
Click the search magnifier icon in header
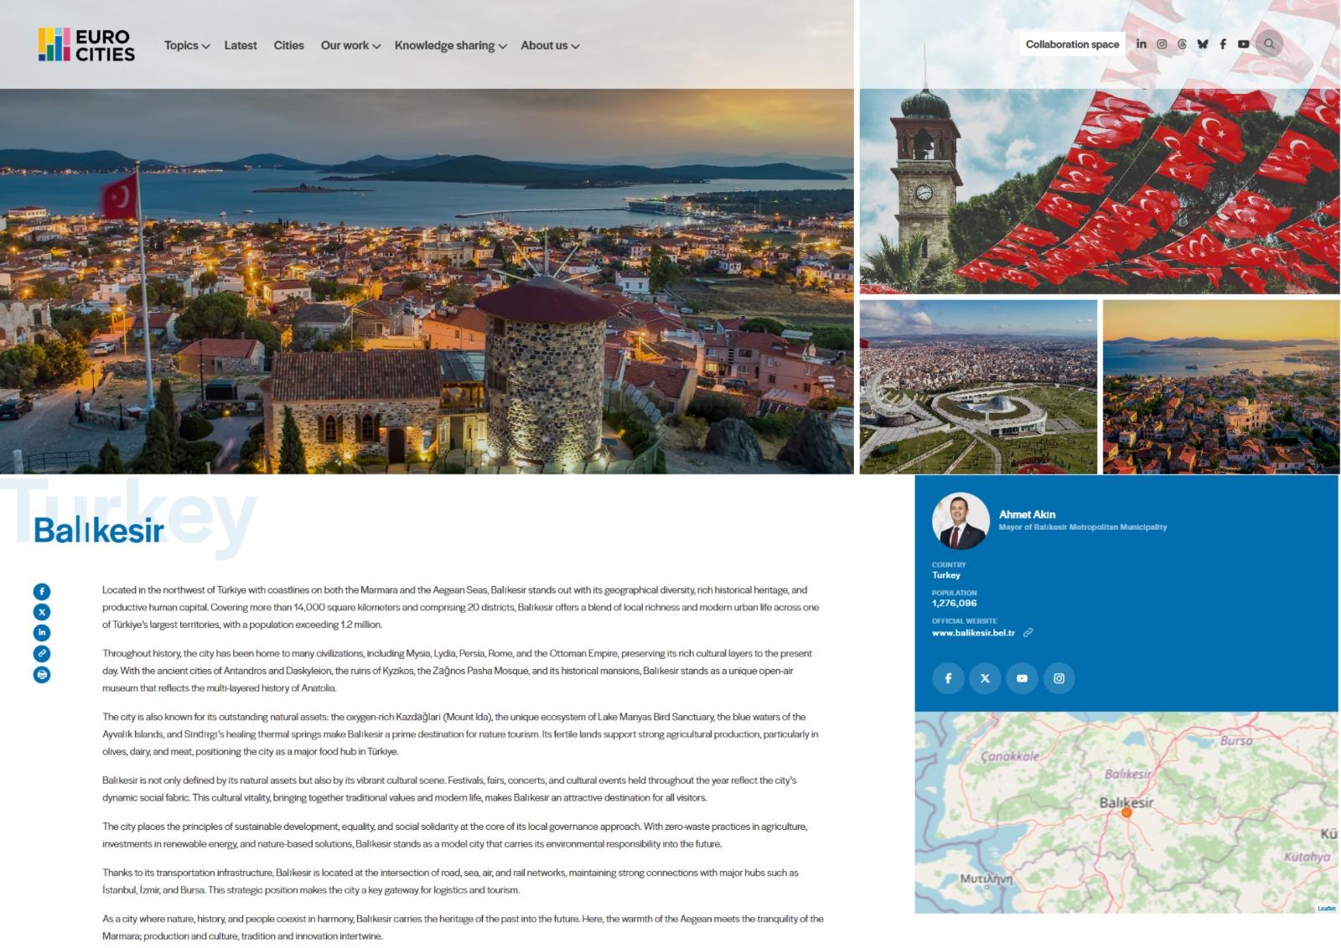(x=1269, y=44)
